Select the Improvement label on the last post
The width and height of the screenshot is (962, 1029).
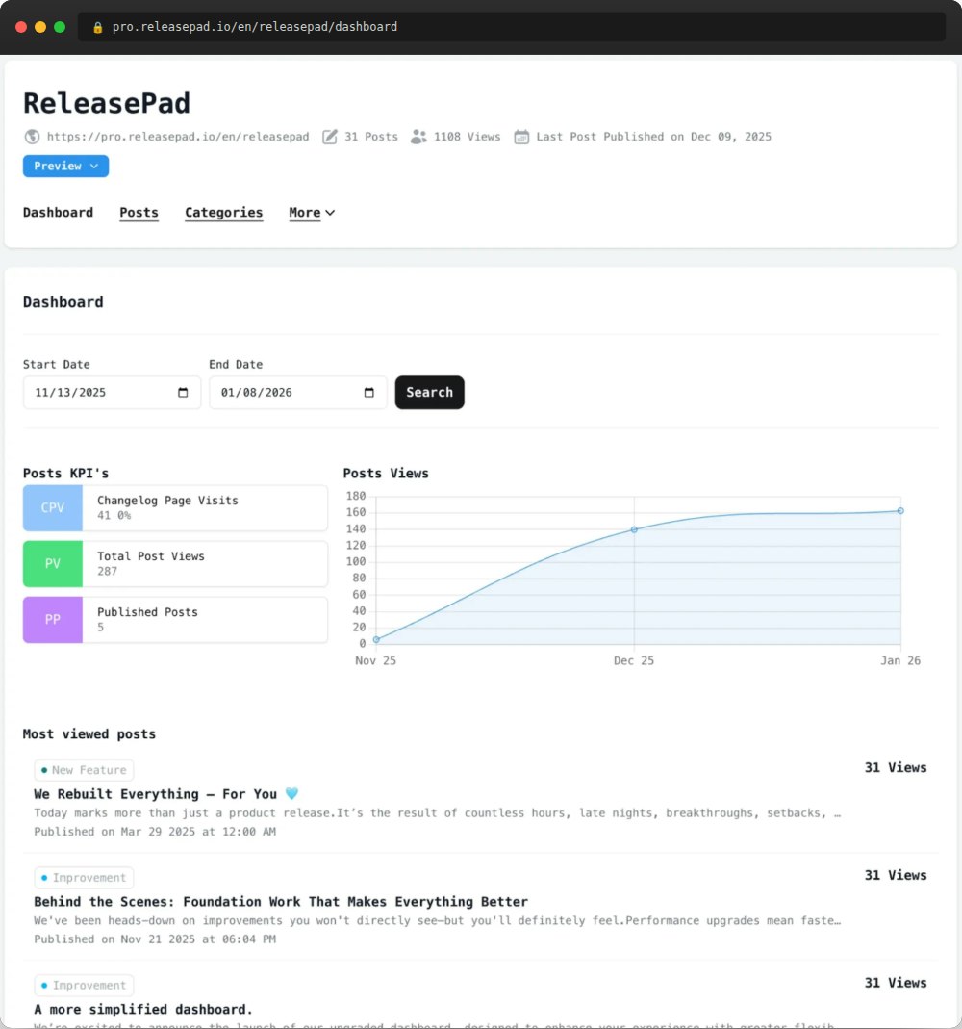(84, 985)
